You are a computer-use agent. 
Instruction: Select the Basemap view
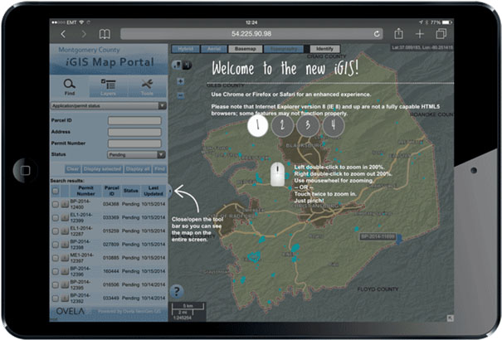click(x=246, y=49)
